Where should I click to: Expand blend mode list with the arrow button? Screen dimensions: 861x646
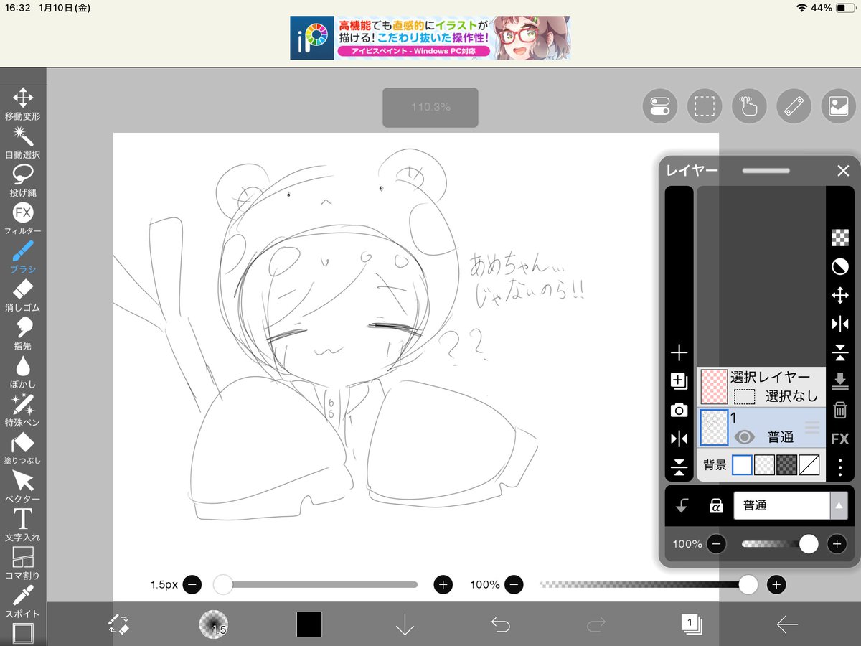pos(838,505)
